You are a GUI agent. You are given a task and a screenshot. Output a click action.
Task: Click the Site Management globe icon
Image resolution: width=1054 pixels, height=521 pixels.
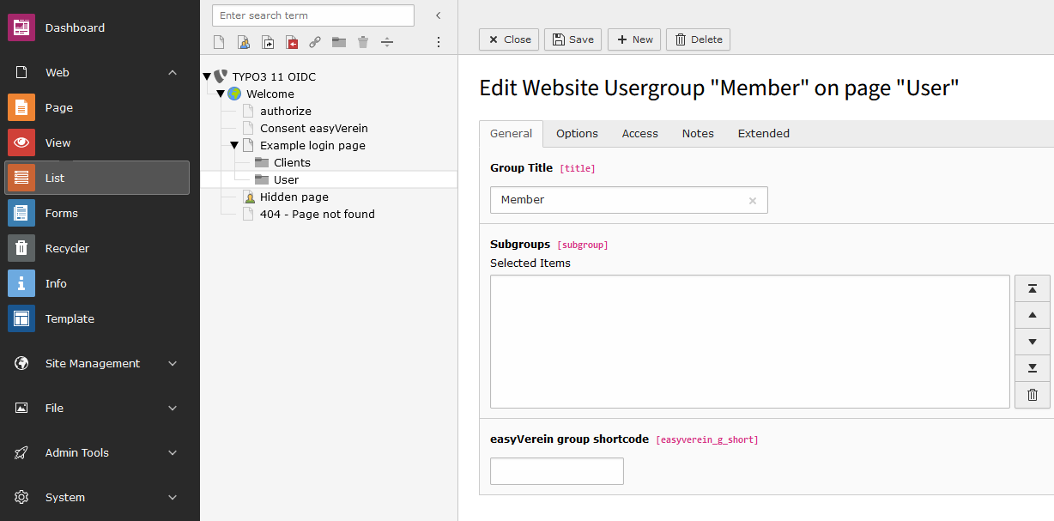coord(22,364)
